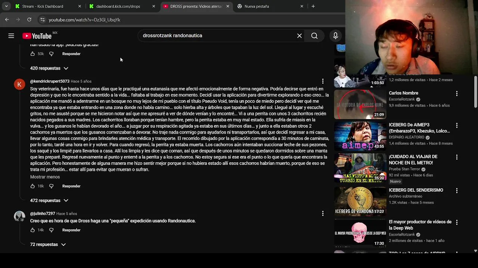Click the metro video thumbnail

(360, 168)
